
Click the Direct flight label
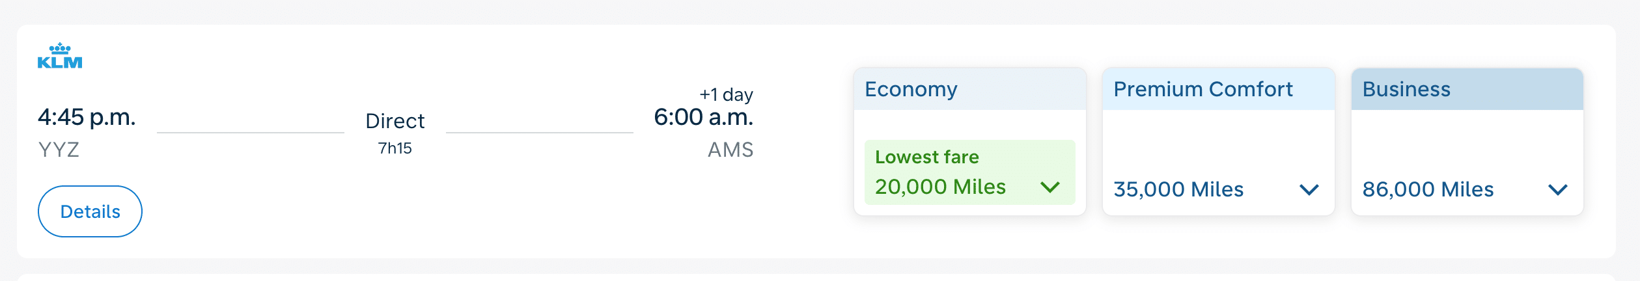coord(395,121)
